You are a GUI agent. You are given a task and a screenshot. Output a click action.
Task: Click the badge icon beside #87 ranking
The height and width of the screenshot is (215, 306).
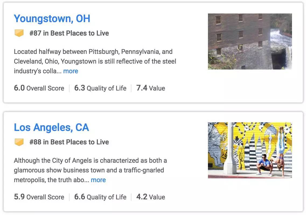coord(19,33)
